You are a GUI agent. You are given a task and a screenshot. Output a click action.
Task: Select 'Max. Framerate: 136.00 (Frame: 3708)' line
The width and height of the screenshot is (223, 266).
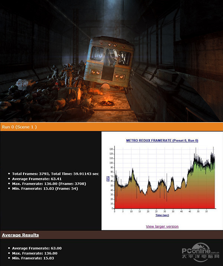[x=49, y=184]
